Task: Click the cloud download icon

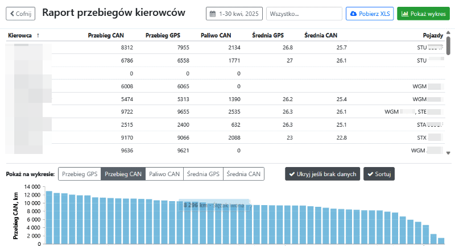Action: click(353, 14)
